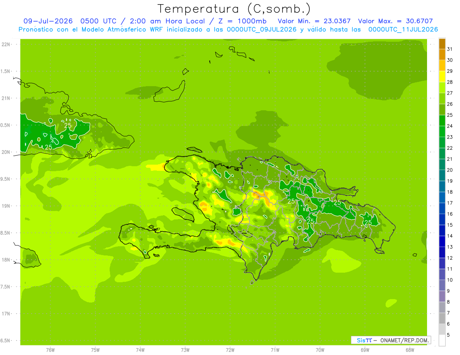Image resolution: width=460 pixels, height=355 pixels.
Task: Click the SisPI – ONAMET/REP.DOM. label
Action: click(391, 340)
